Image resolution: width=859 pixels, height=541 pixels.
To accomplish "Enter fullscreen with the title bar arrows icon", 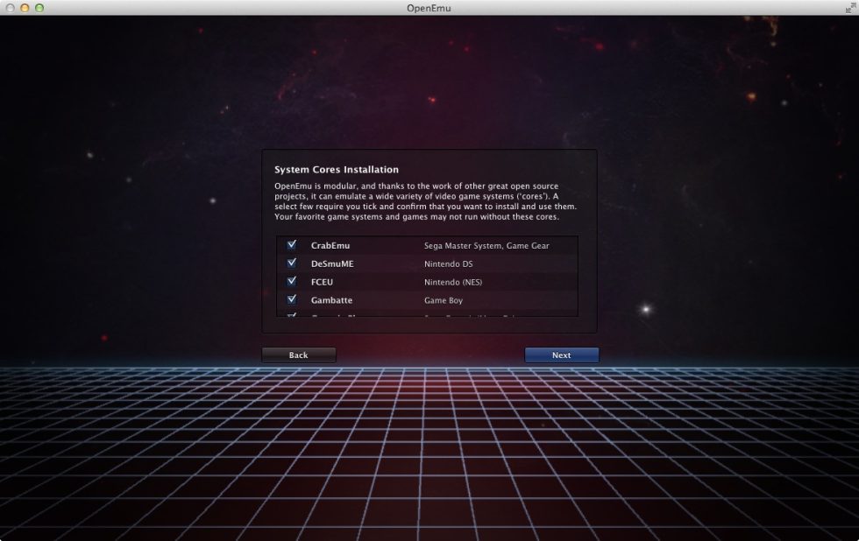I will [849, 8].
